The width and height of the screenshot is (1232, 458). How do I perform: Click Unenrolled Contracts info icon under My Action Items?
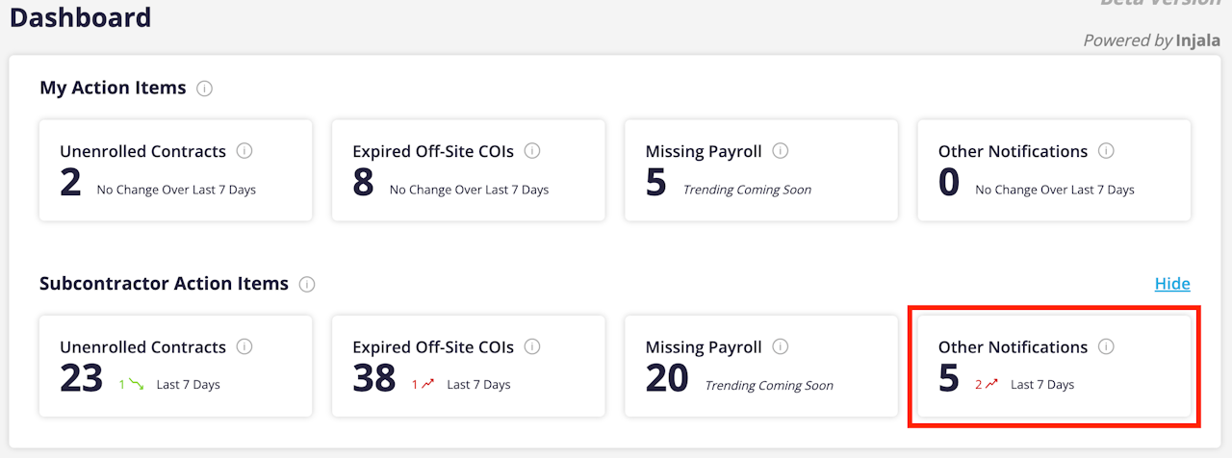(x=244, y=151)
